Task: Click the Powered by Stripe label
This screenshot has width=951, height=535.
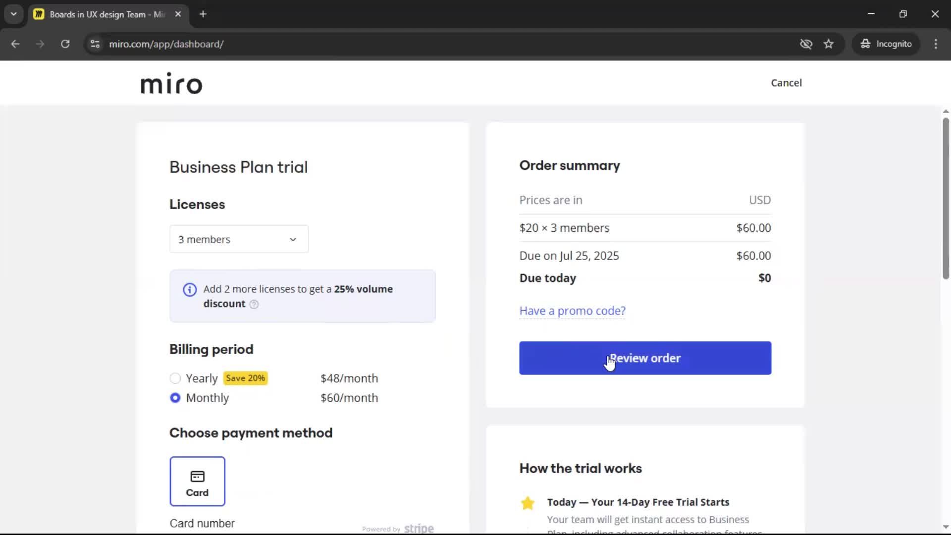Action: [398, 529]
